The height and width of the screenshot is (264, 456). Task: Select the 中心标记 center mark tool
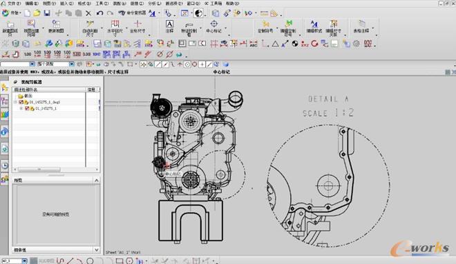click(x=213, y=26)
